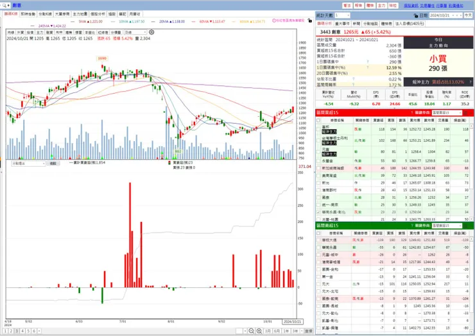The width and height of the screenshot is (475, 336).
Task: Set chart range to 6月
Action: coord(277,331)
